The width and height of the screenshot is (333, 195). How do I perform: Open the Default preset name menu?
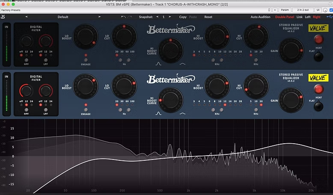[63, 17]
